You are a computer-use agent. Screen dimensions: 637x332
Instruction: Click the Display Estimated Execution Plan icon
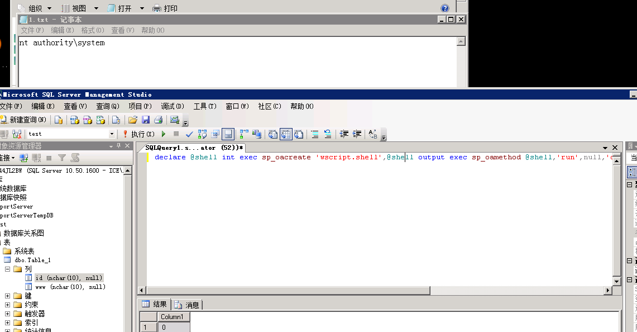coord(202,134)
